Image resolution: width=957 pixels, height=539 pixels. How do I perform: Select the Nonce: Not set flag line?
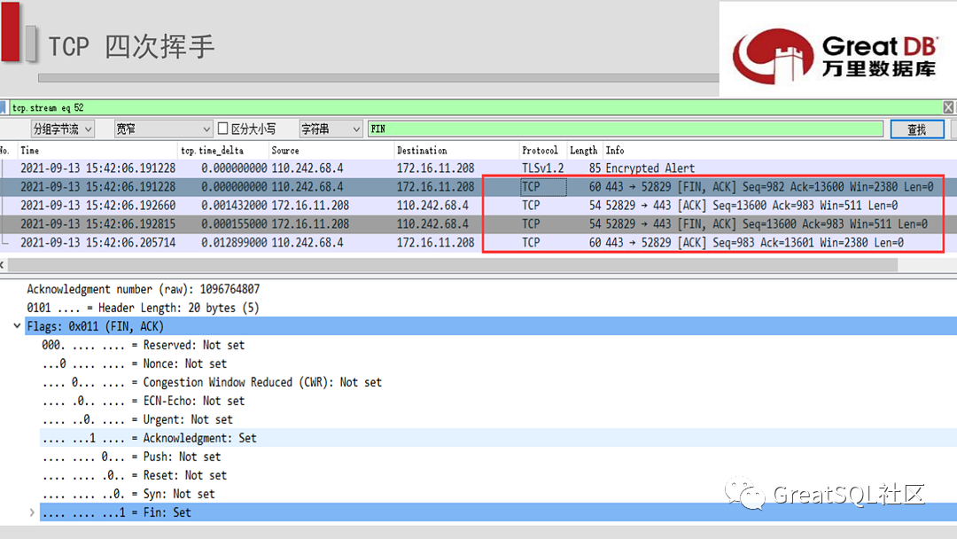[135, 363]
